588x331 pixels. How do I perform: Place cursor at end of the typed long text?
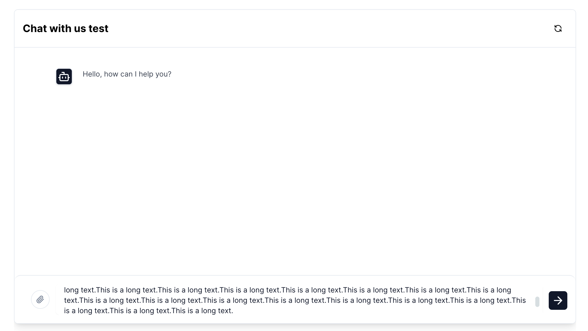point(233,311)
